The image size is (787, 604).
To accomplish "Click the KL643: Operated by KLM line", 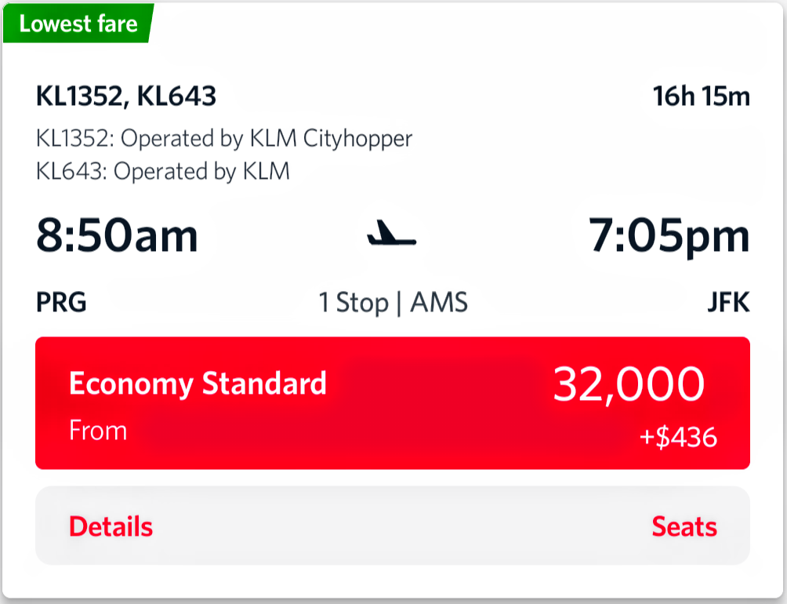I will [x=163, y=171].
